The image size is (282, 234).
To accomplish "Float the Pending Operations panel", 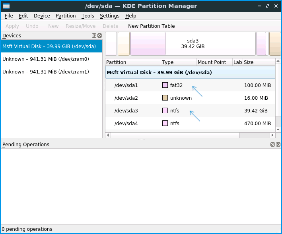I will 272,144.
